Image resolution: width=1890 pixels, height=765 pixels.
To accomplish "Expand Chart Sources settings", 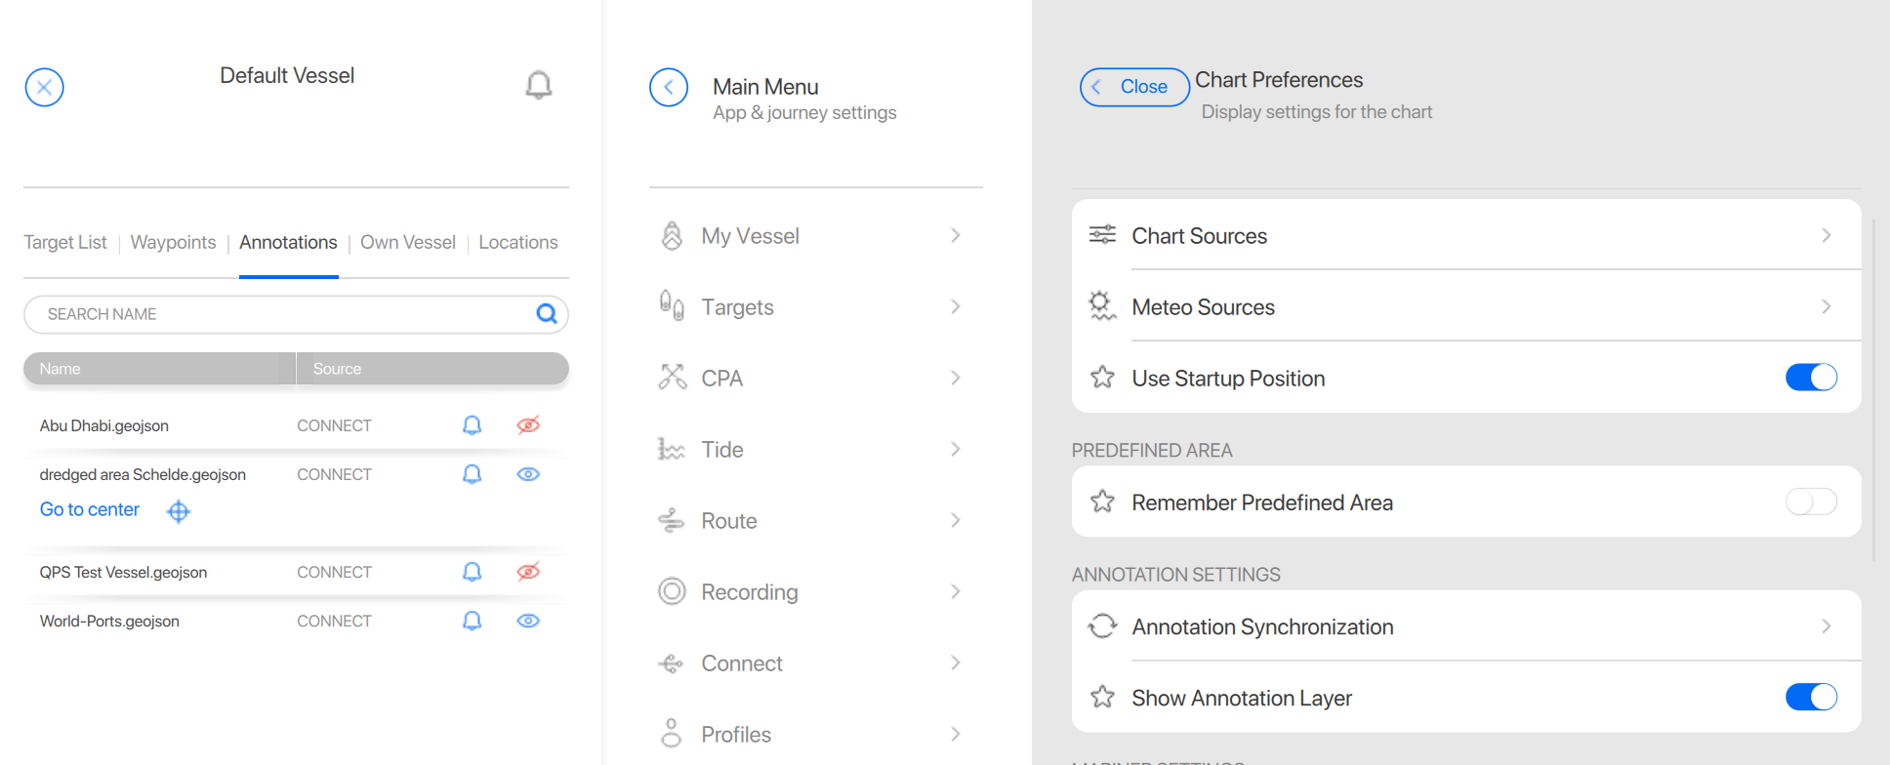I will (x=1465, y=236).
